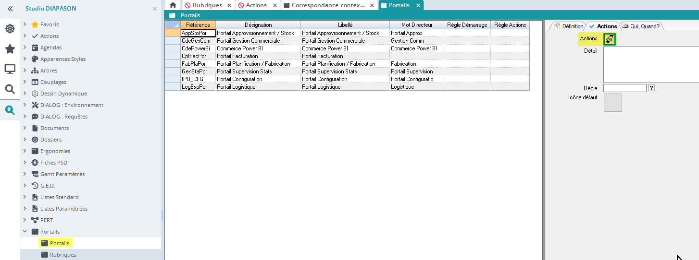Image resolution: width=699 pixels, height=260 pixels.
Task: Expand the Agendas tree node
Action: coord(25,47)
